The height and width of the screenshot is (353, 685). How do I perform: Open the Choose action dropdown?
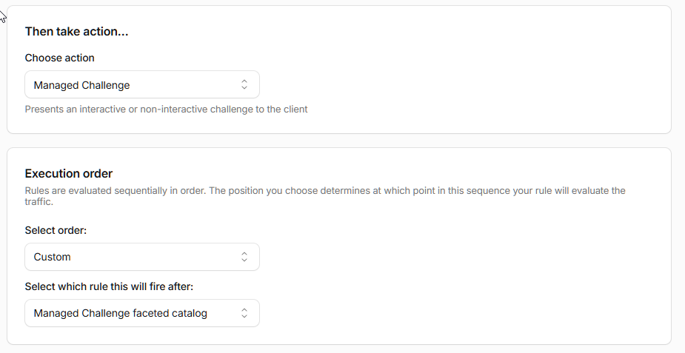click(142, 84)
